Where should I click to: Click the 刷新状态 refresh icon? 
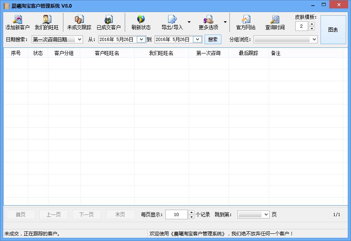[x=140, y=22]
